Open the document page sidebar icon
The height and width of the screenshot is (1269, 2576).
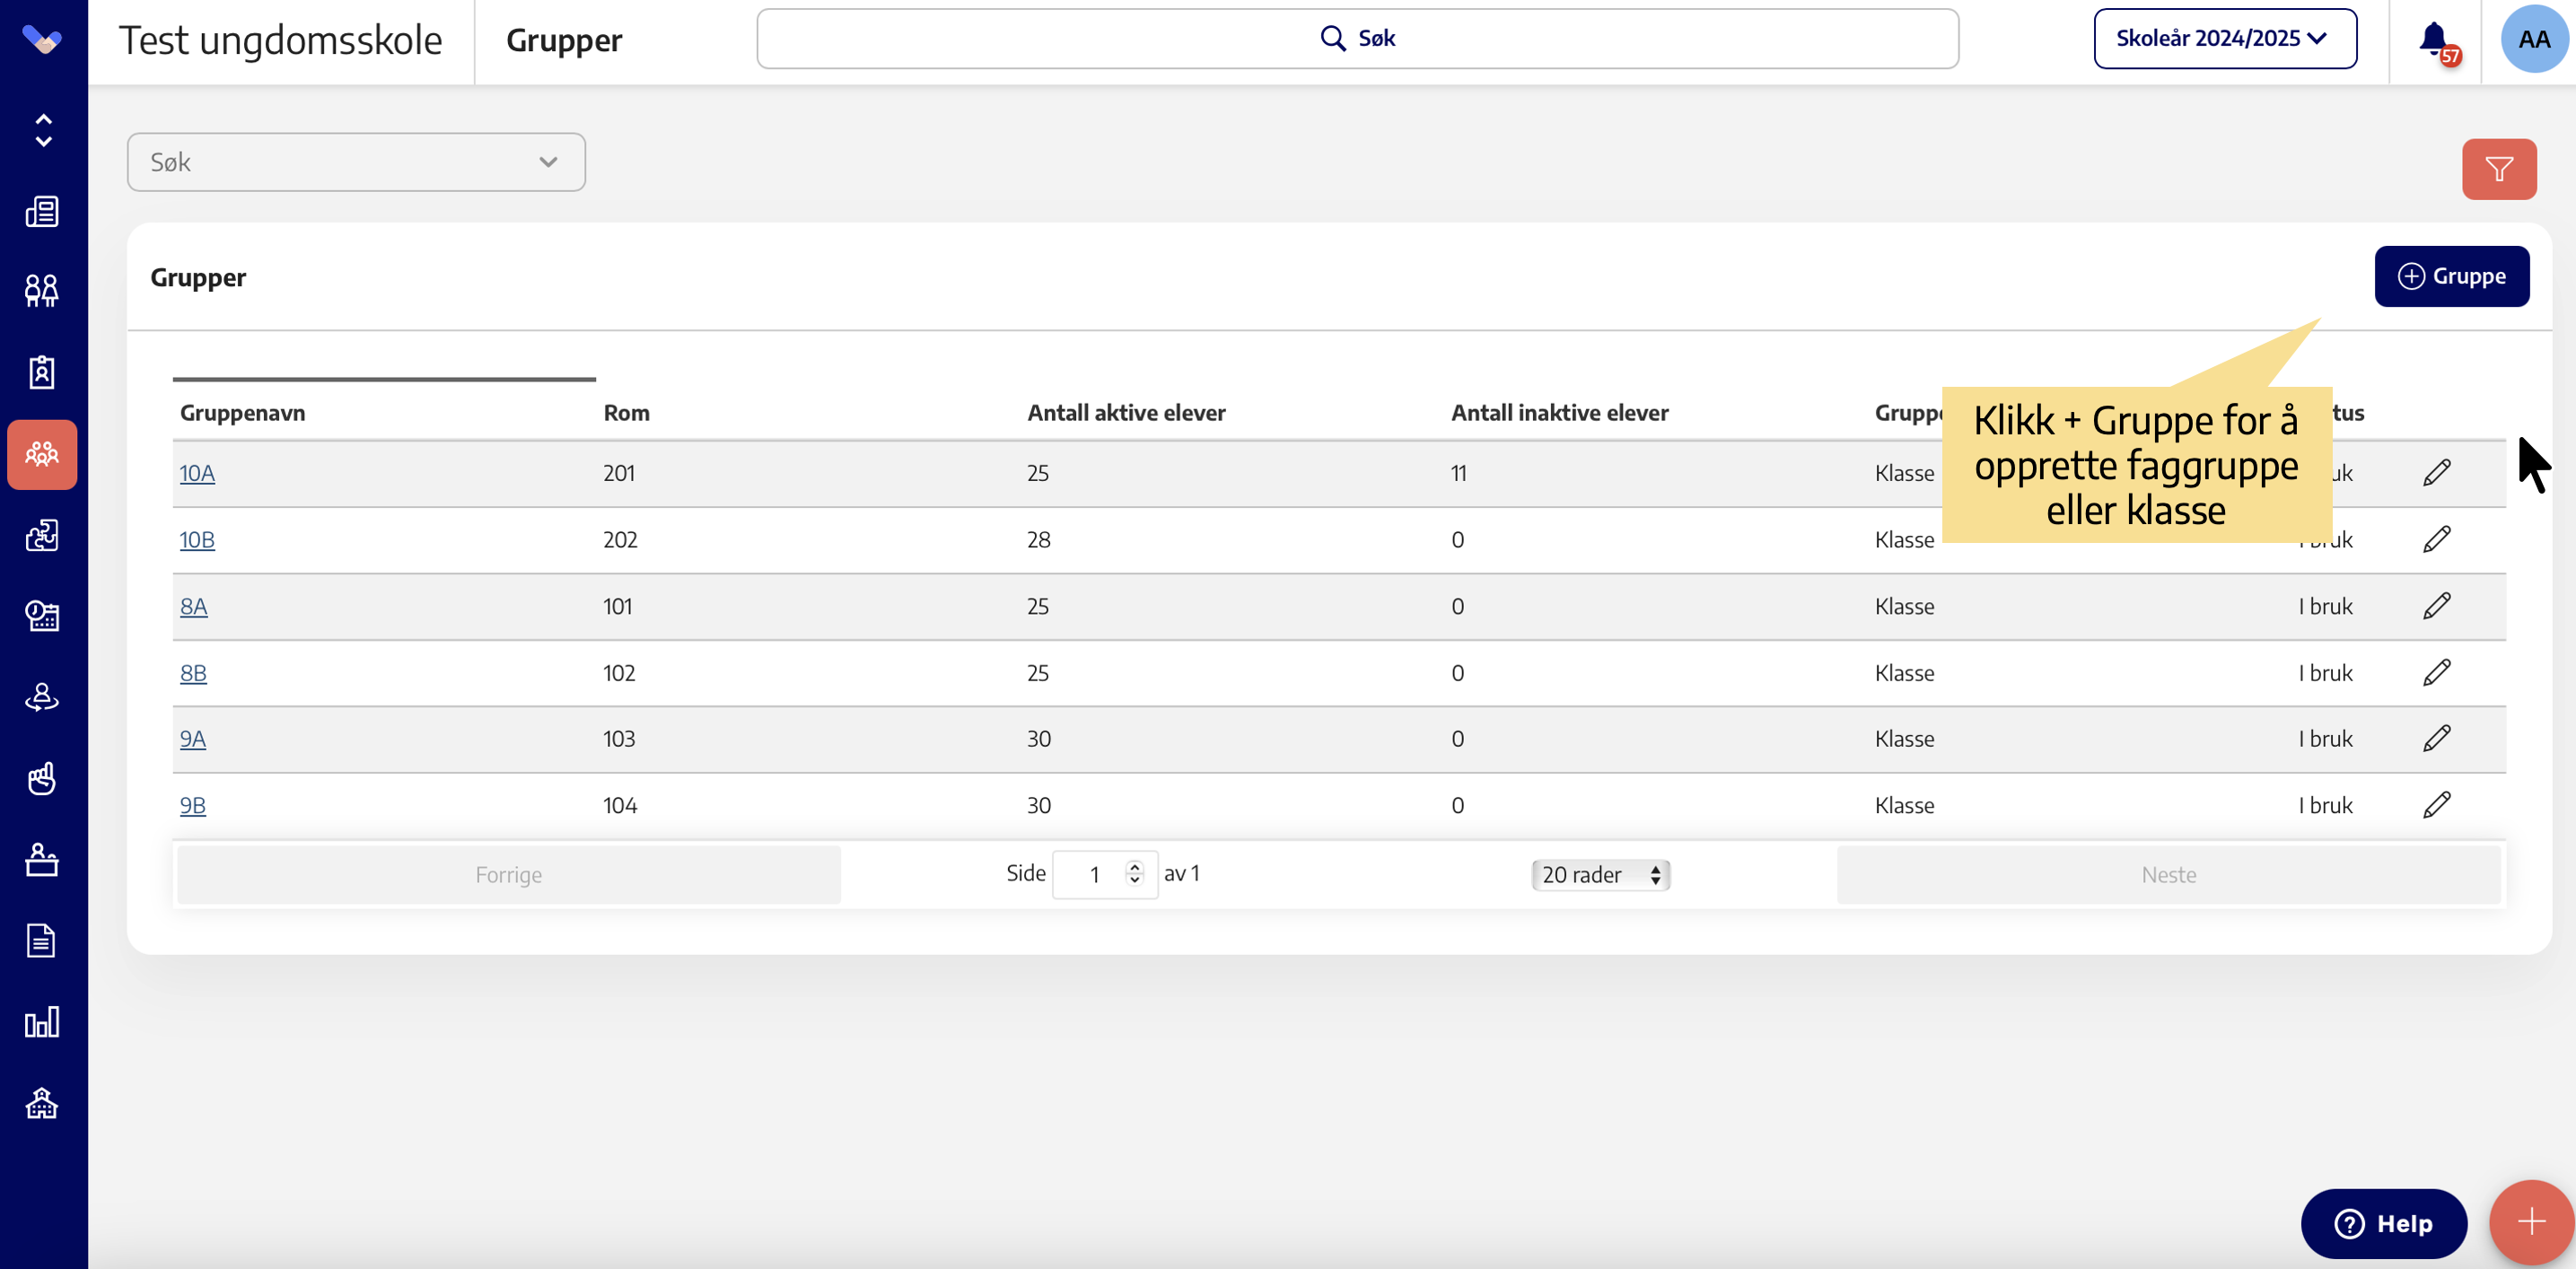coord(42,940)
